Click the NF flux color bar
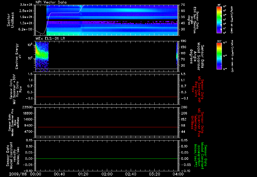Screen dimensions: 257x177 point(219,20)
